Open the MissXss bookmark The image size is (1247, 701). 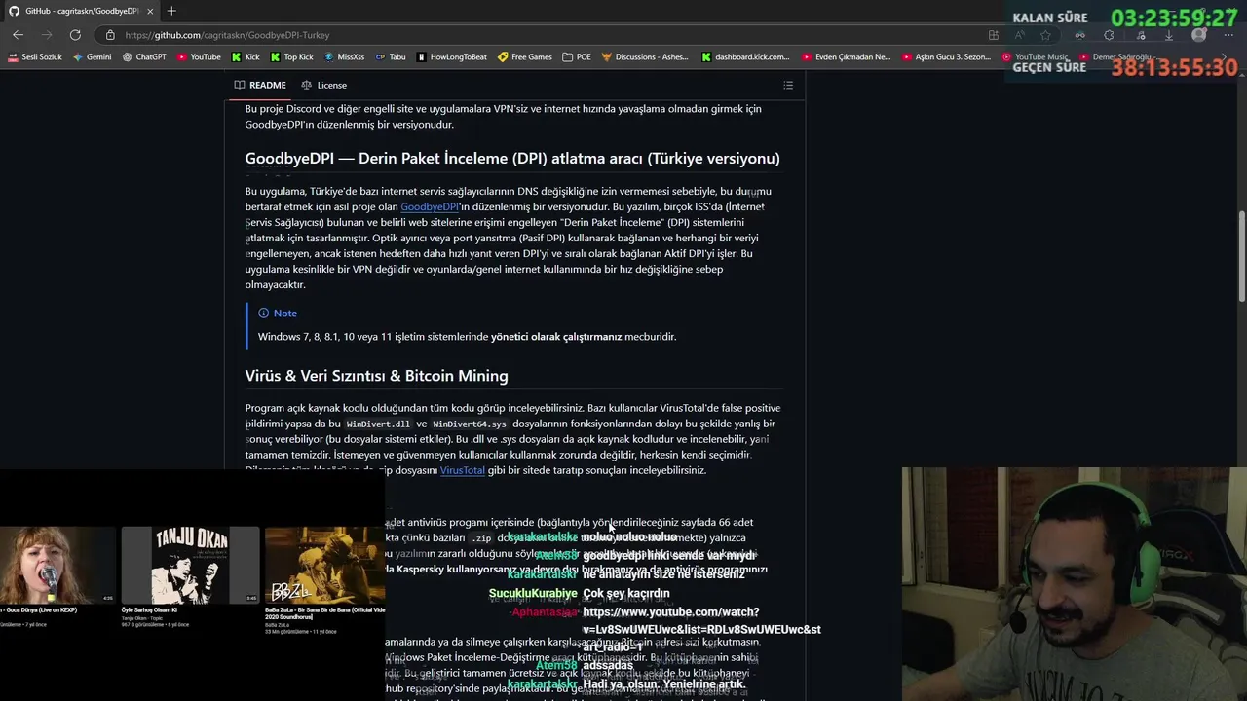click(344, 56)
